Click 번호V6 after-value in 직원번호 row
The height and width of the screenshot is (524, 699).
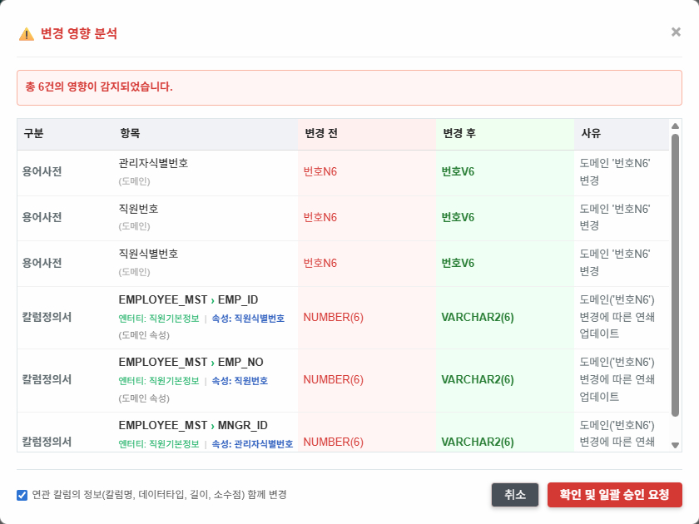pos(458,217)
